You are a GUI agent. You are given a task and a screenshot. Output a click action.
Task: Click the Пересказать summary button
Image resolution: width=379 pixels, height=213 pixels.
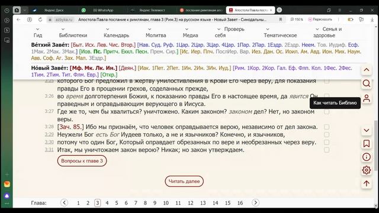(x=320, y=20)
